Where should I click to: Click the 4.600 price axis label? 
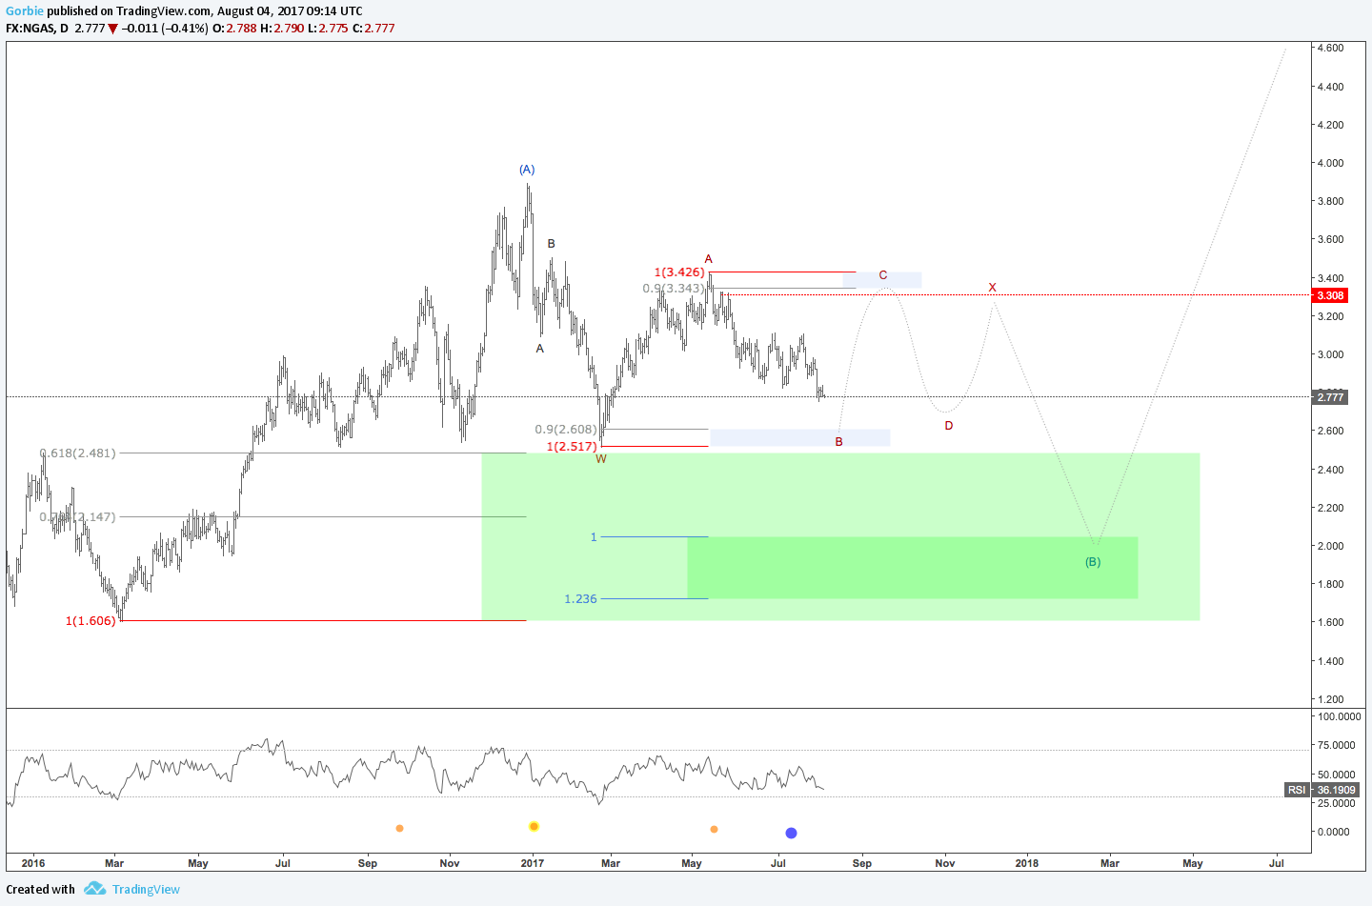(1330, 48)
